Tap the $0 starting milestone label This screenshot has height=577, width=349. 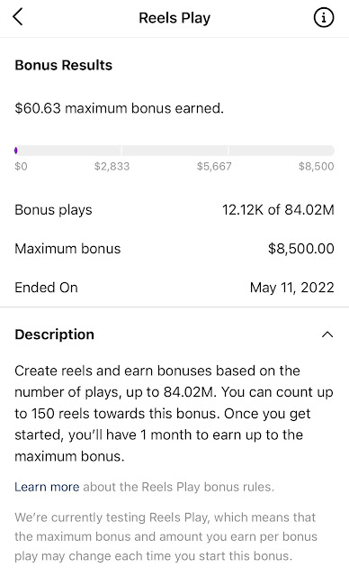[x=21, y=166]
